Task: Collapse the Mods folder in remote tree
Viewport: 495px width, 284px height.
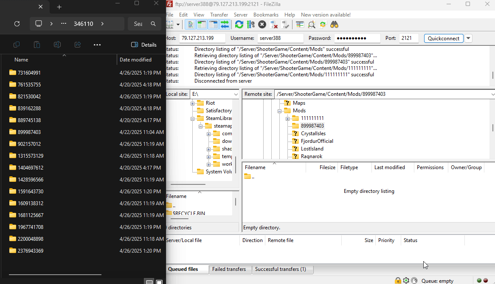Action: pyautogui.click(x=279, y=111)
